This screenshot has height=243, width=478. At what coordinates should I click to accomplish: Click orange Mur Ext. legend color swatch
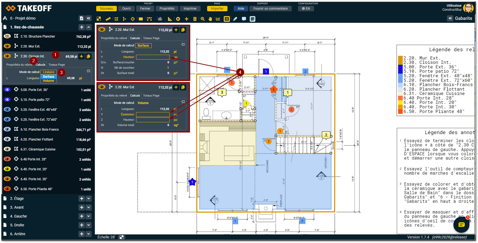tap(400, 58)
